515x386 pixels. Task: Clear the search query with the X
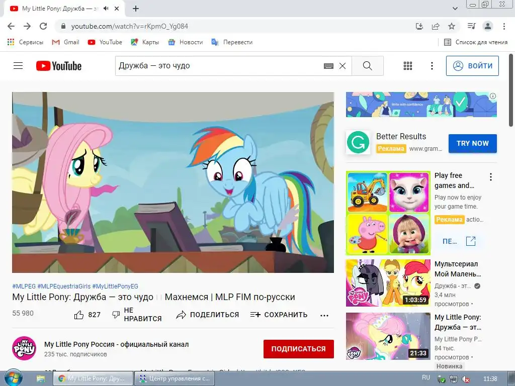pyautogui.click(x=342, y=66)
